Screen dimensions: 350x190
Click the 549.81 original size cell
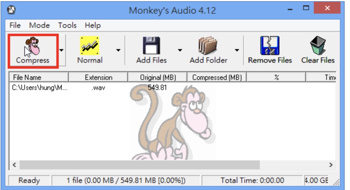[x=157, y=88]
